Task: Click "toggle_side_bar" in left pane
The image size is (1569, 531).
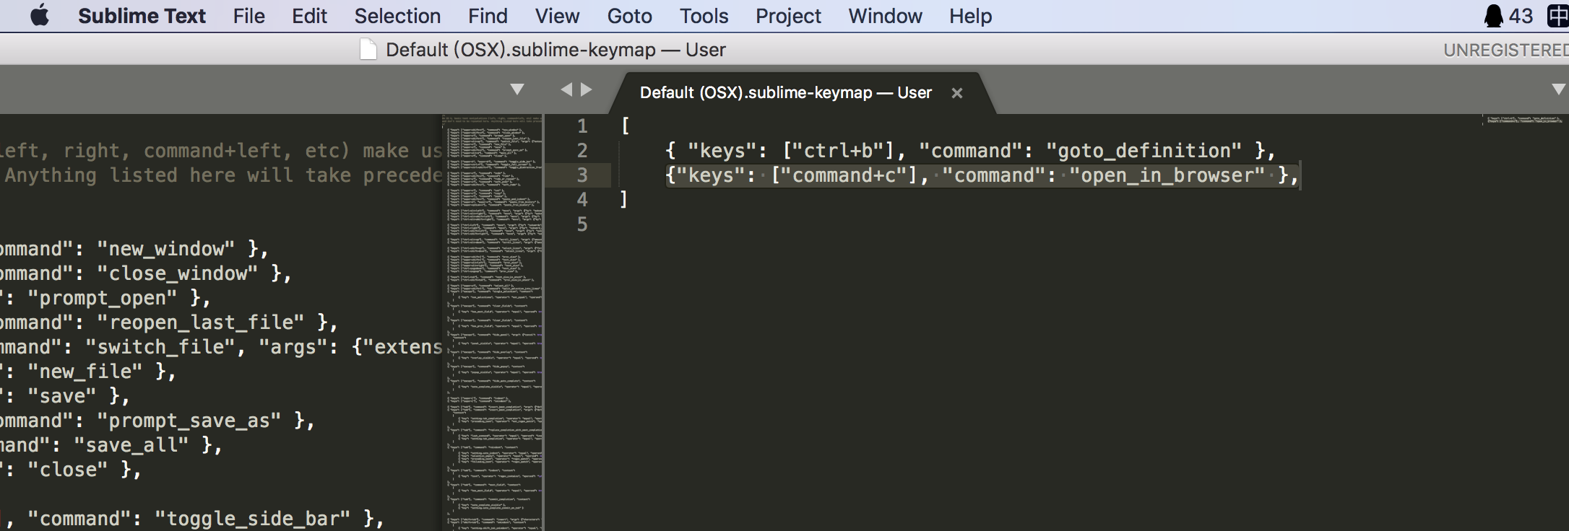Action: [253, 519]
